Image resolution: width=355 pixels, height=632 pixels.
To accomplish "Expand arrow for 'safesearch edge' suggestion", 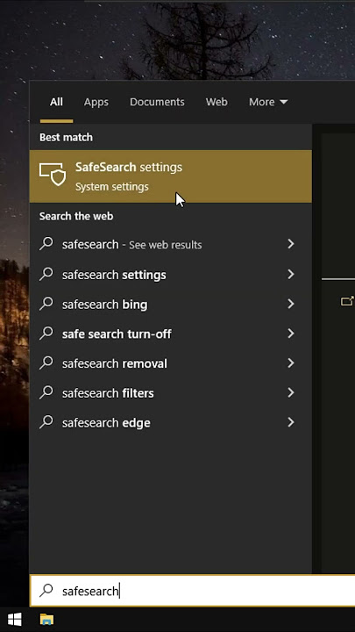I will pos(291,422).
